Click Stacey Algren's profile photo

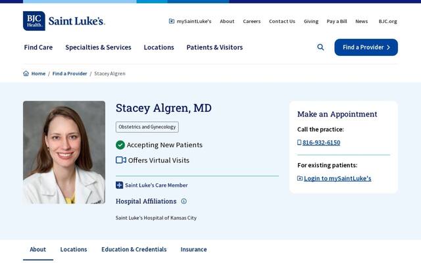point(64,153)
